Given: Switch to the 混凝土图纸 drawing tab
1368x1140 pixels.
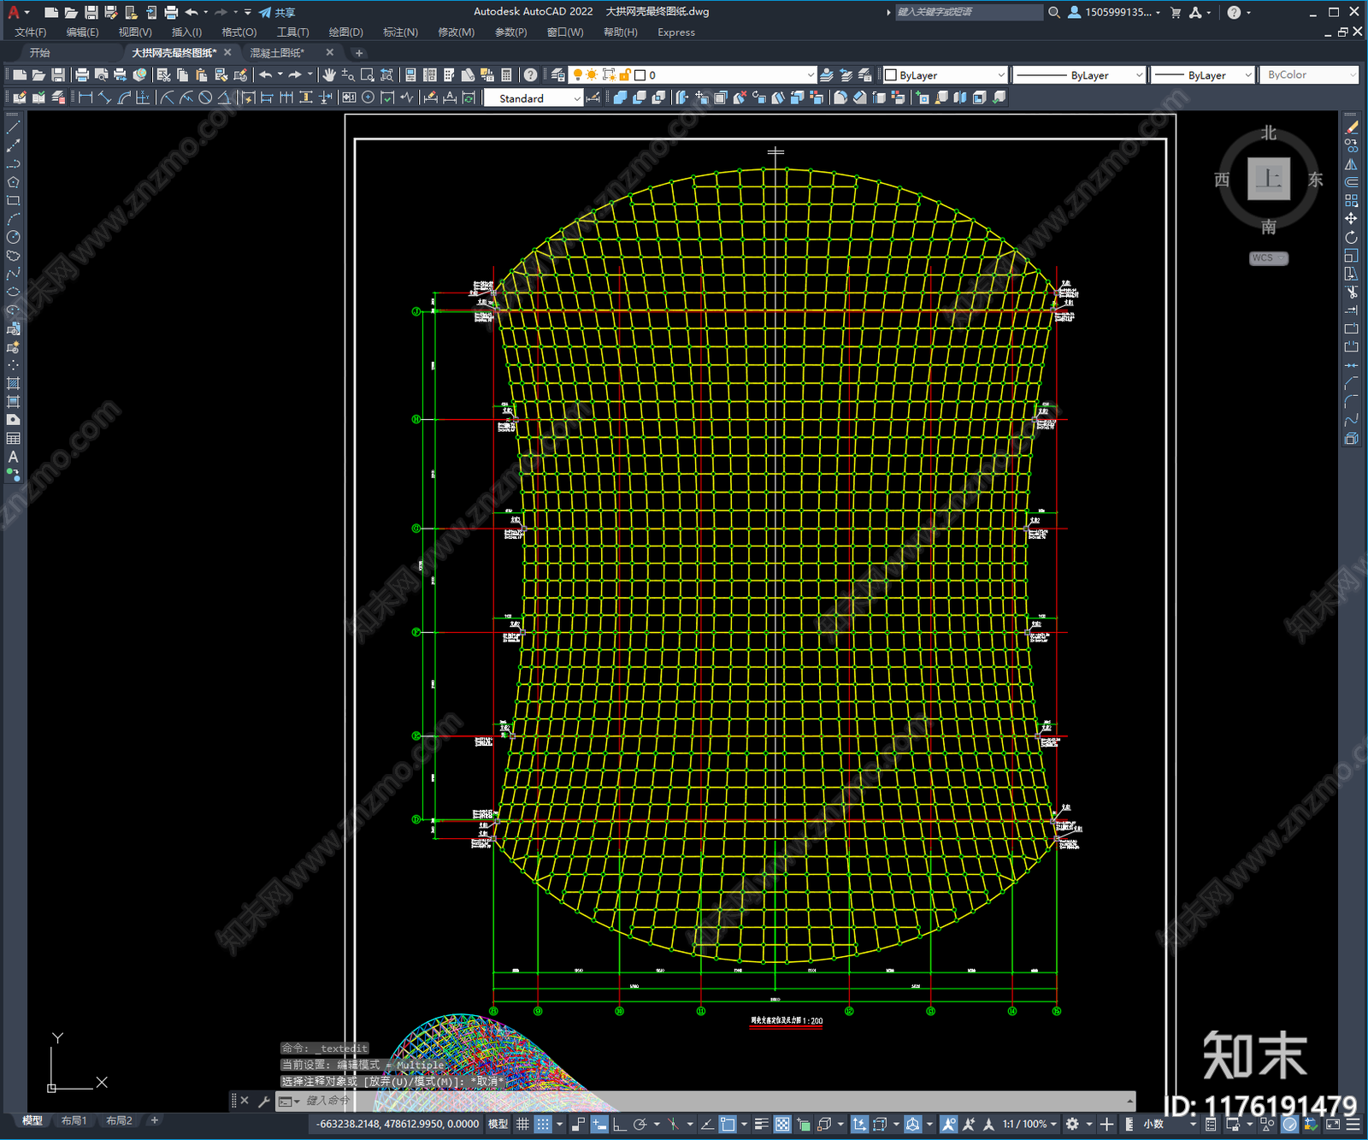Looking at the screenshot, I should click(x=277, y=53).
